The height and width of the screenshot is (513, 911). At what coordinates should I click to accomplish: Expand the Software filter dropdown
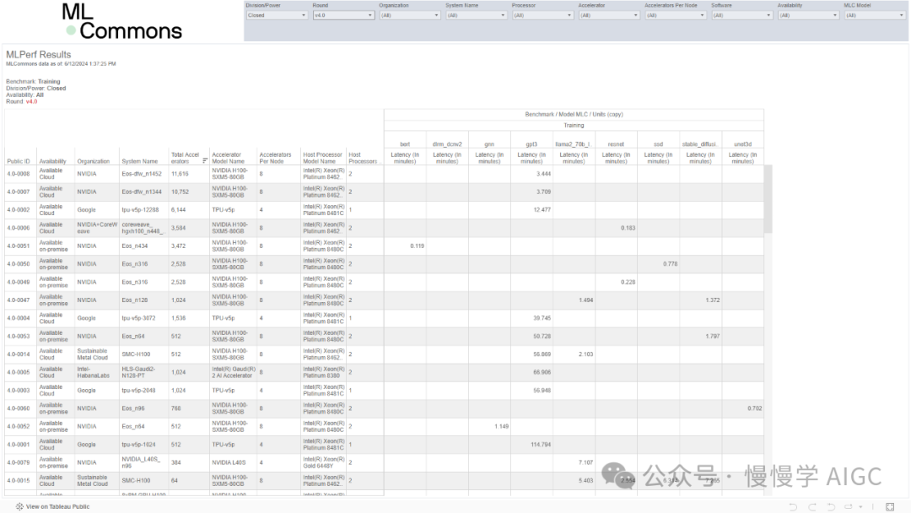click(x=741, y=16)
